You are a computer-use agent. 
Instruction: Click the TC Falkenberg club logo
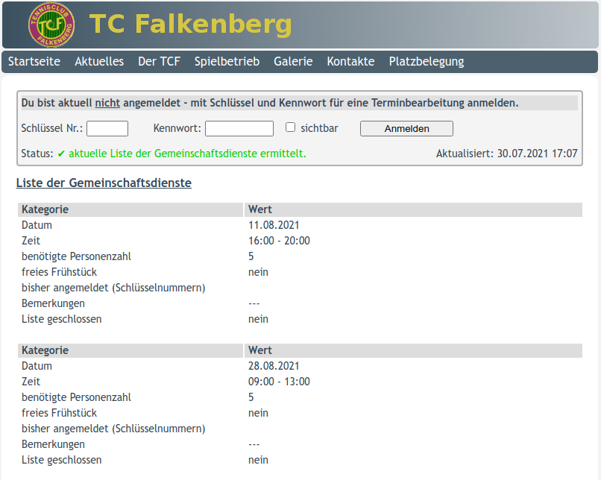[51, 25]
